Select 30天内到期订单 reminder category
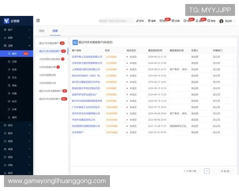239x191 pixels. 52,67
